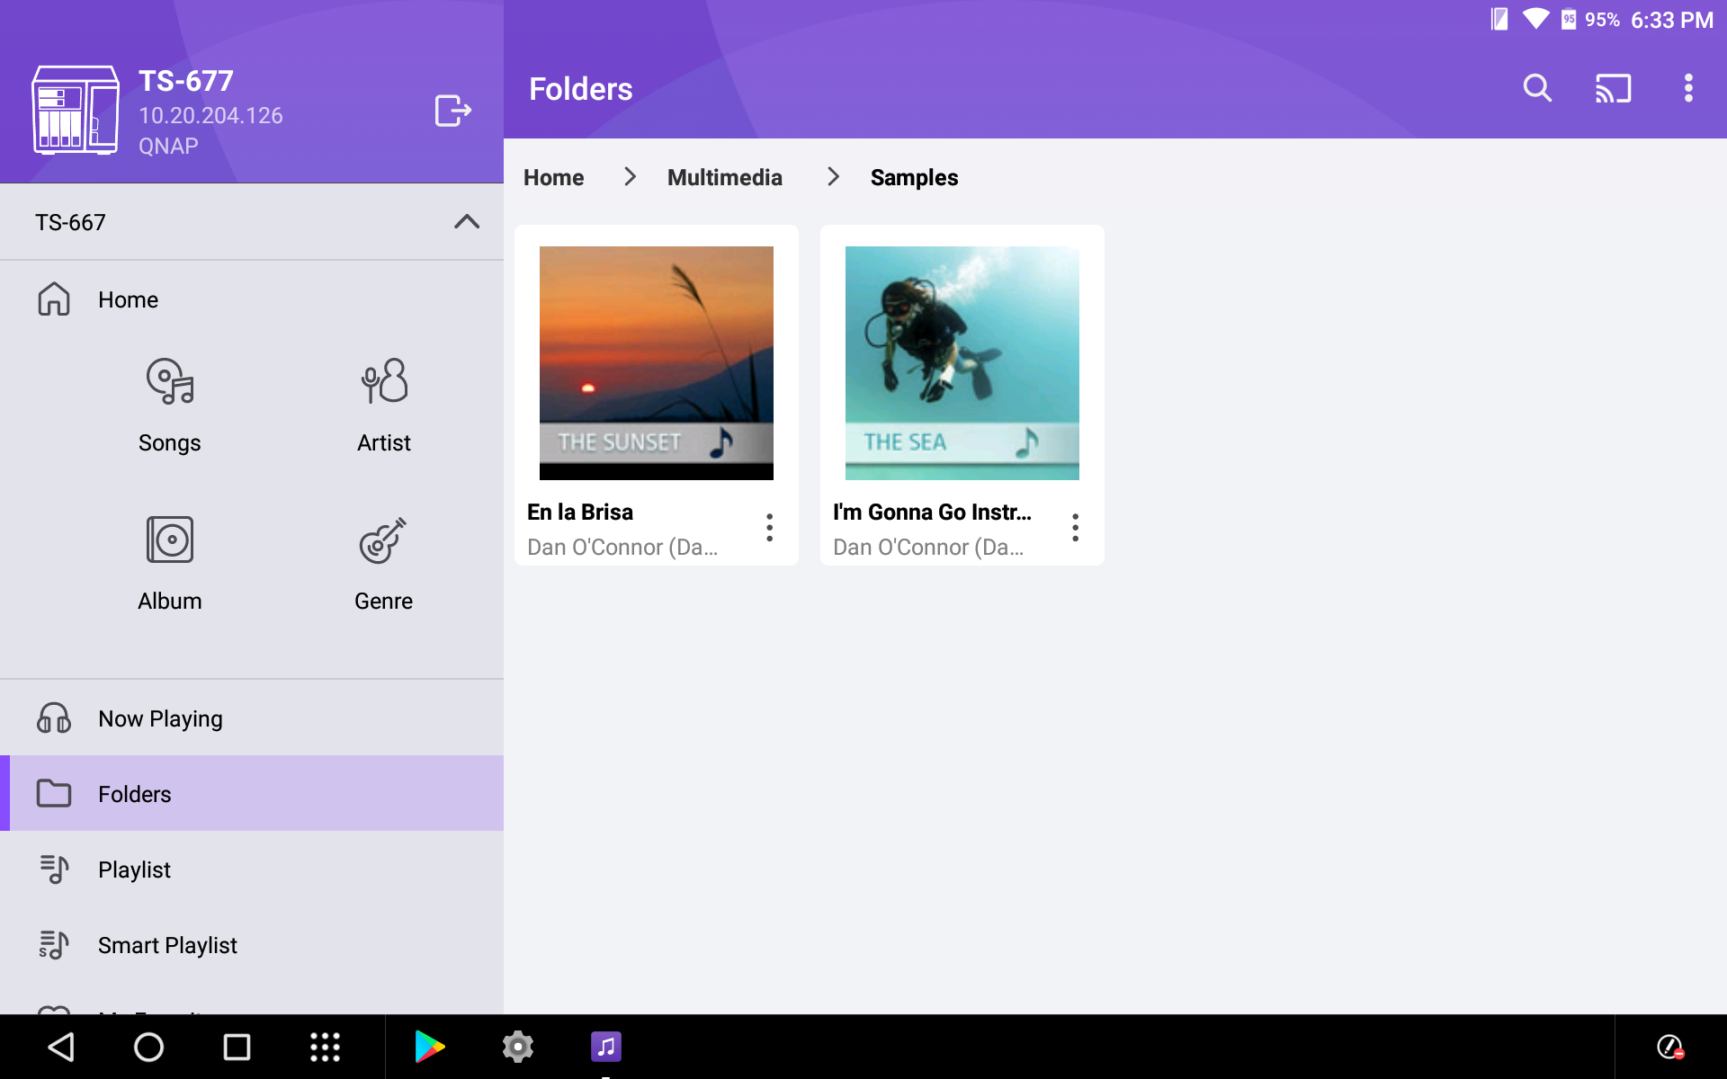
Task: Tap Android back button
Action: coord(61,1047)
